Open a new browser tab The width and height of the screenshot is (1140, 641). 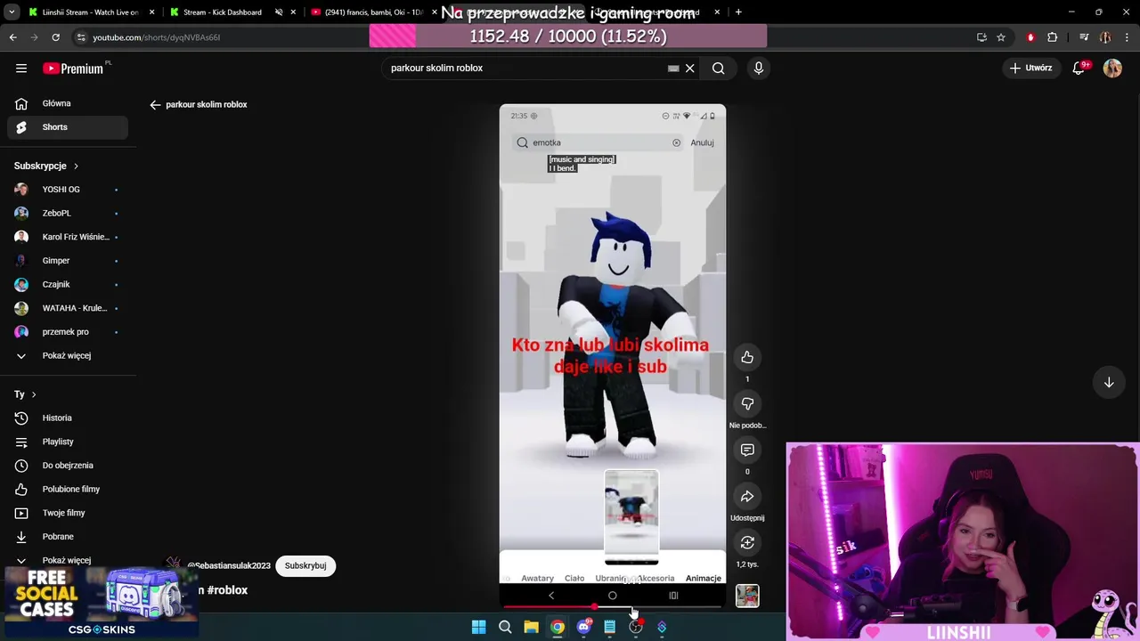[738, 12]
